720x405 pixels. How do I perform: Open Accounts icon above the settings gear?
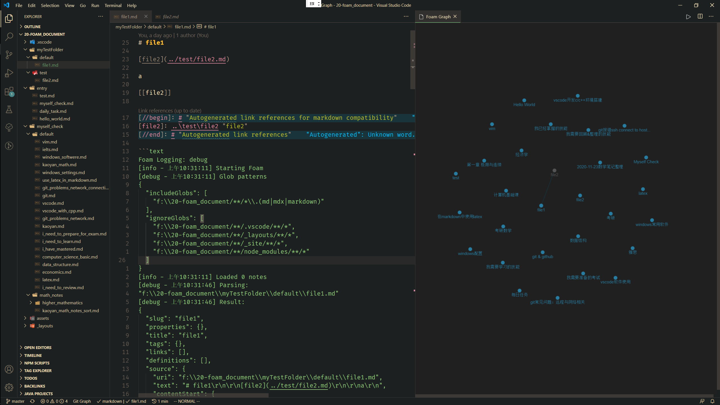pos(9,369)
